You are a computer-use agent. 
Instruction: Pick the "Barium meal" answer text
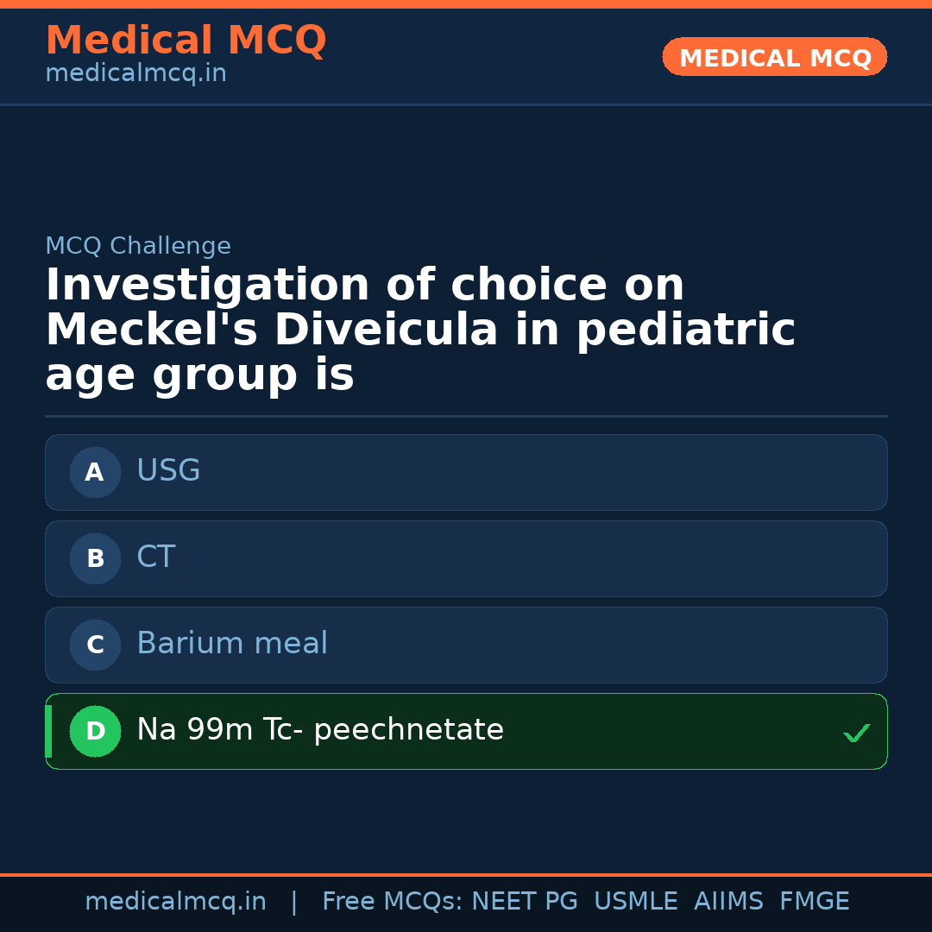tap(232, 644)
